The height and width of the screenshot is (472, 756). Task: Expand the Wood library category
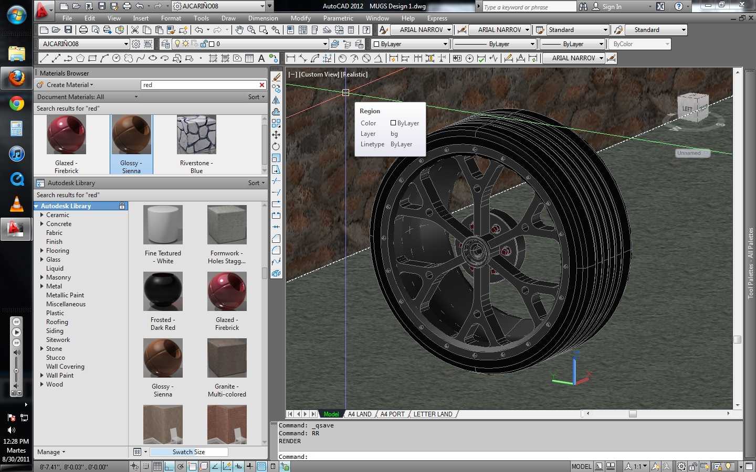pos(42,384)
